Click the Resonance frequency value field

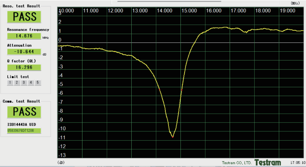point(24,36)
